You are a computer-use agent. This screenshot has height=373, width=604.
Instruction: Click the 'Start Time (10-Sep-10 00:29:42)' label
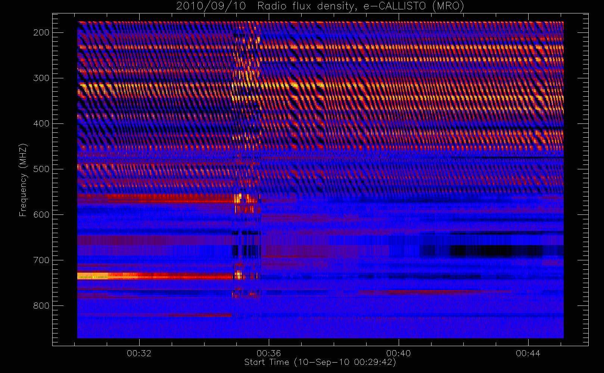[320, 362]
